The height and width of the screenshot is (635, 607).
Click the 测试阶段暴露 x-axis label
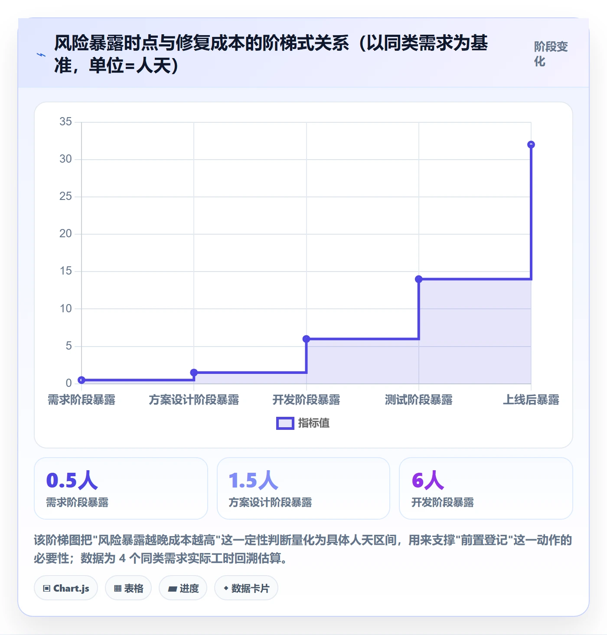(x=419, y=400)
